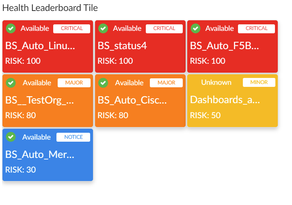Open the BS__TestOrg service name

(39, 100)
